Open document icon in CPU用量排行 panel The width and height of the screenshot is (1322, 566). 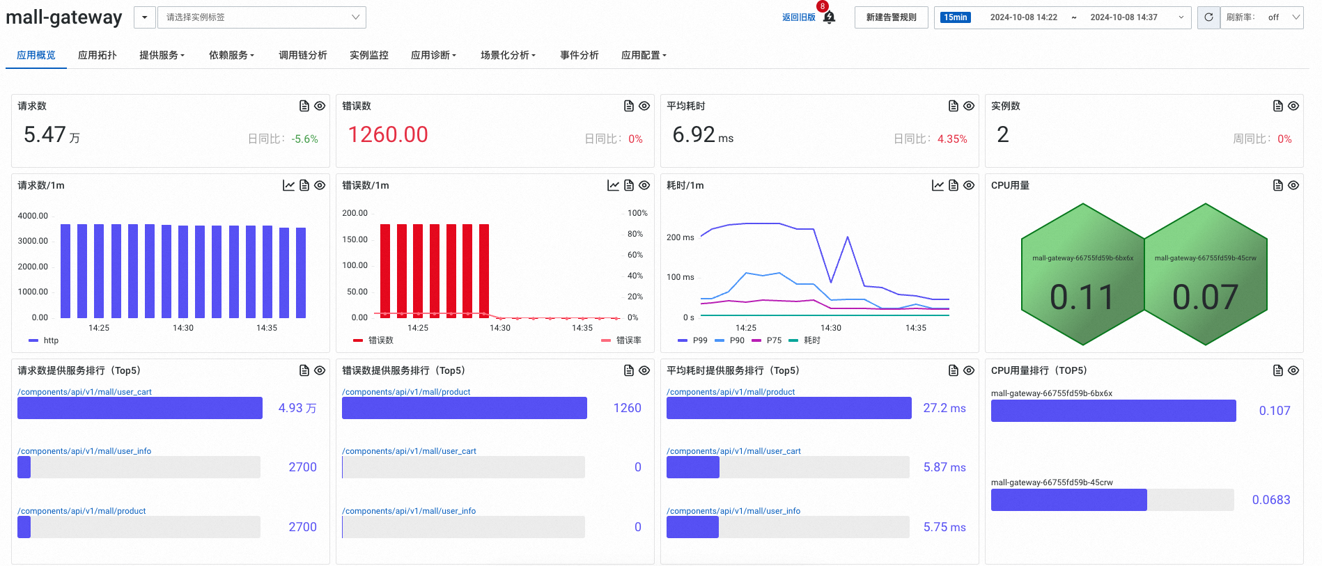pyautogui.click(x=1278, y=370)
